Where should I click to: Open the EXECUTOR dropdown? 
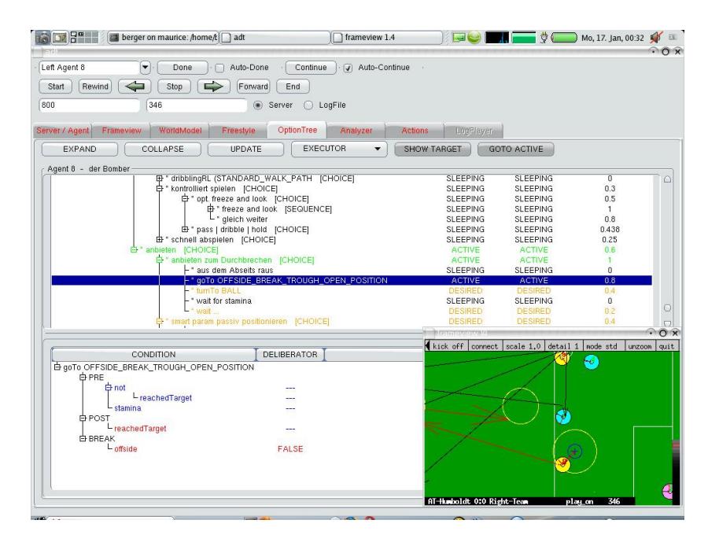coord(339,149)
